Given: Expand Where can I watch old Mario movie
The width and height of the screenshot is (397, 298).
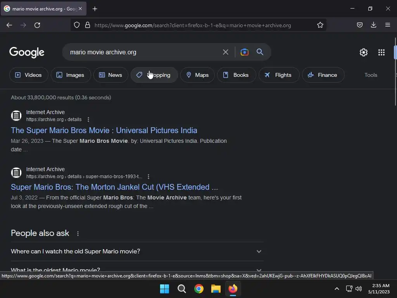Looking at the screenshot, I should (137, 251).
